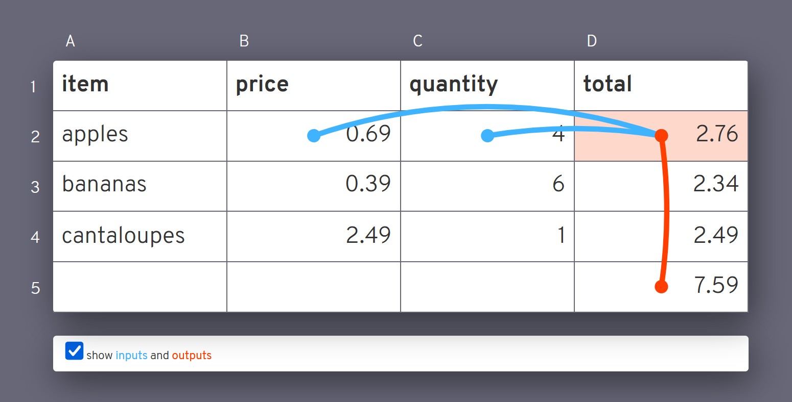Screen dimensions: 792x402
Task: Select the apples cell
Action: [x=139, y=136]
